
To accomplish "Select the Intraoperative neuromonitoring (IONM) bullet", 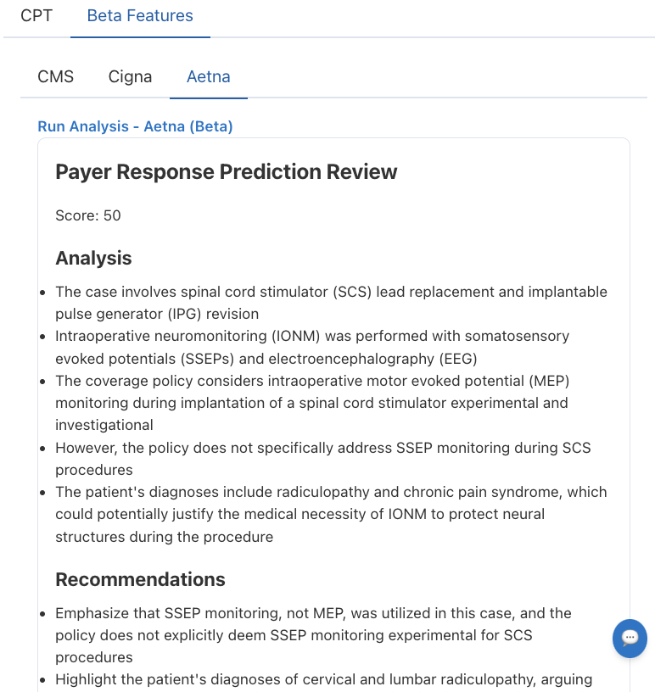I will 312,348.
